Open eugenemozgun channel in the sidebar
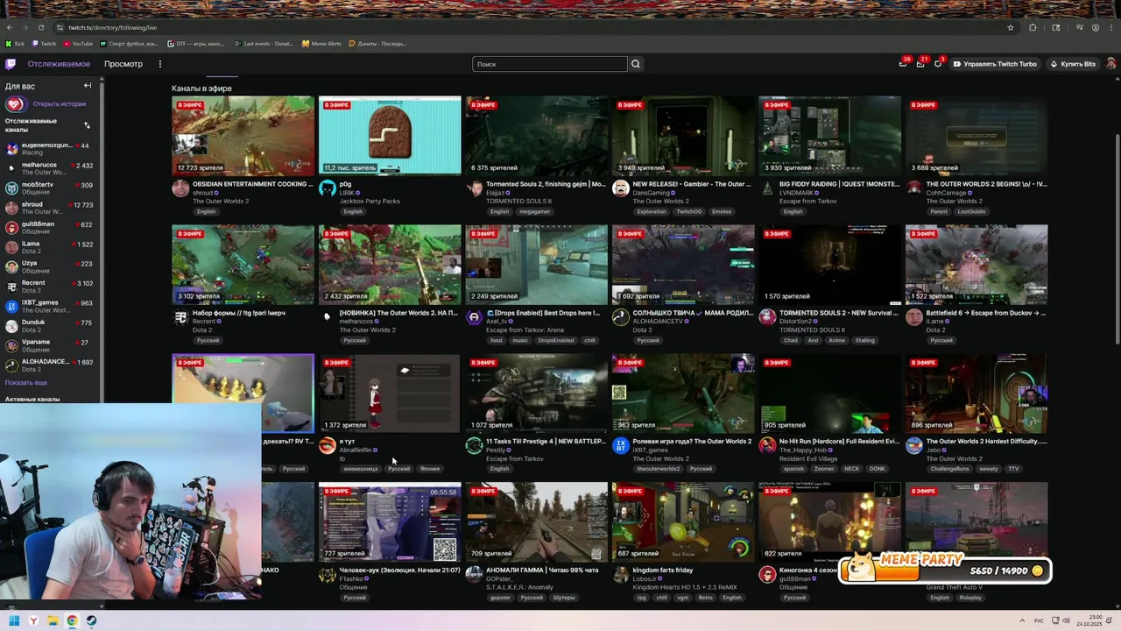Screen dimensions: 1121x631 51,149
